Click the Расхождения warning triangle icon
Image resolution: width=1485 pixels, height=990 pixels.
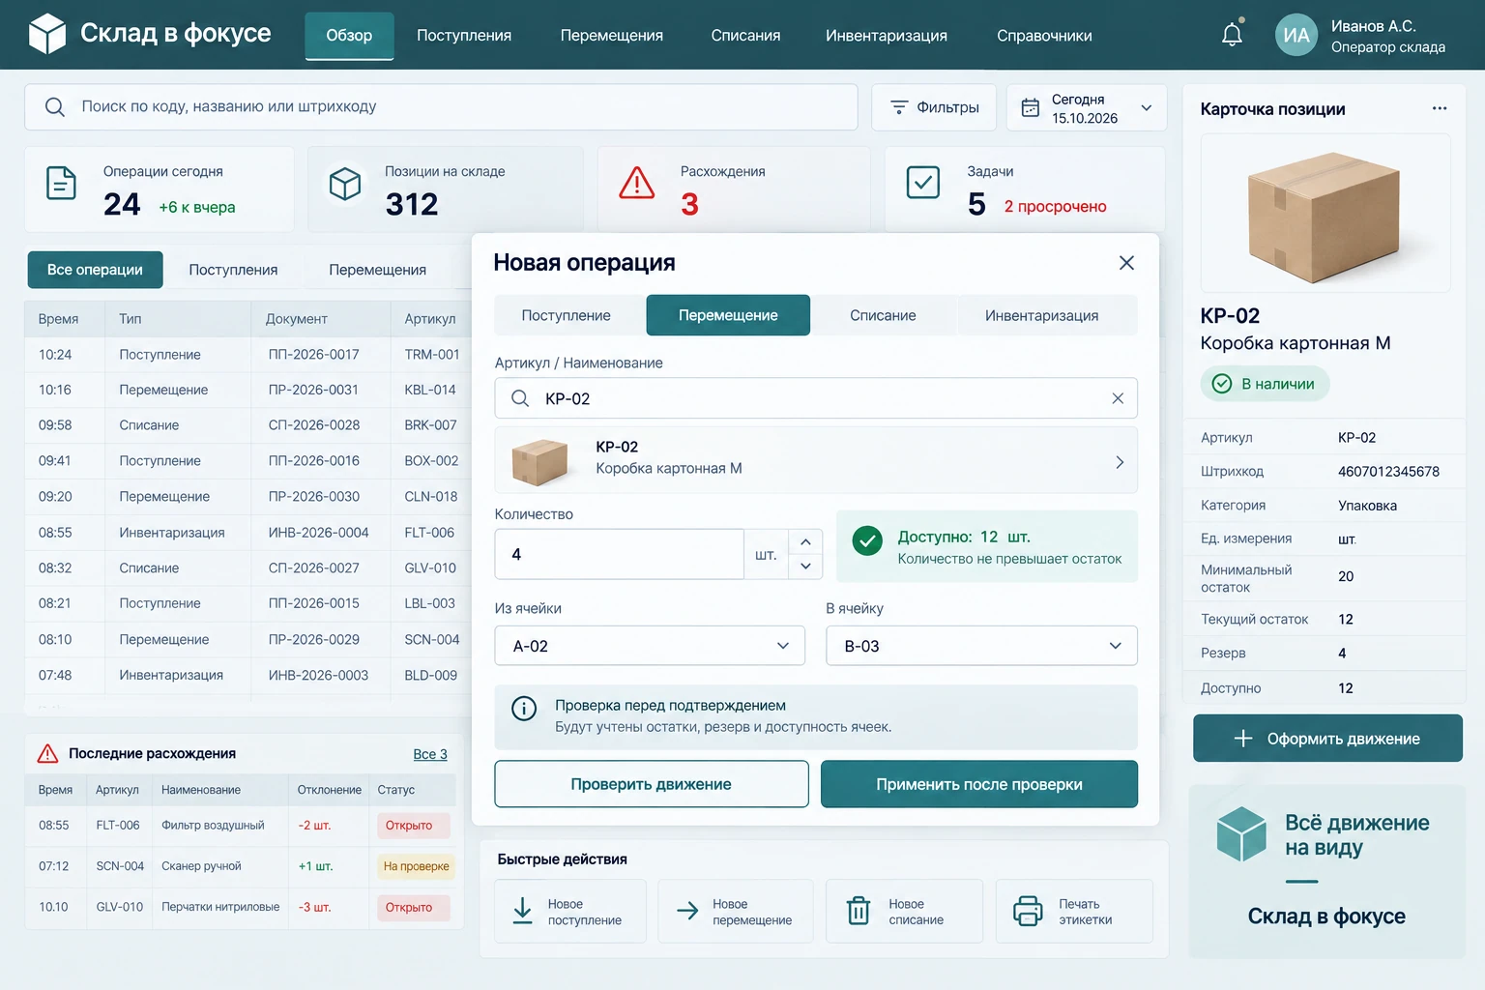pos(637,183)
